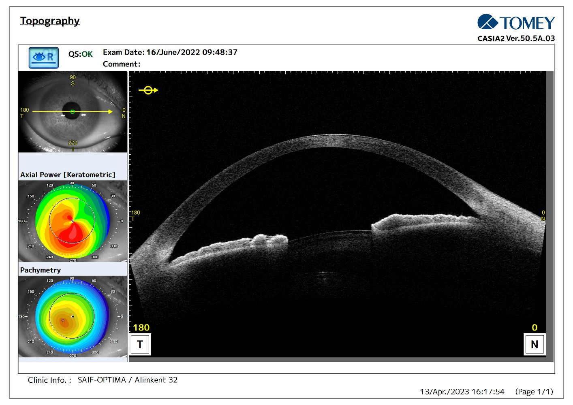Image resolution: width=573 pixels, height=405 pixels.
Task: Click the Axial Power [Keratometric] label
Action: [x=68, y=175]
